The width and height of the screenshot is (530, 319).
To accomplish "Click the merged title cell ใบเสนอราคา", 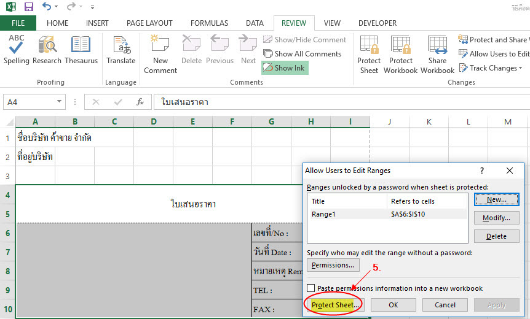I will 193,204.
